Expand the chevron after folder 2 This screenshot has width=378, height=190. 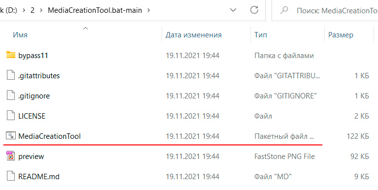(x=41, y=10)
